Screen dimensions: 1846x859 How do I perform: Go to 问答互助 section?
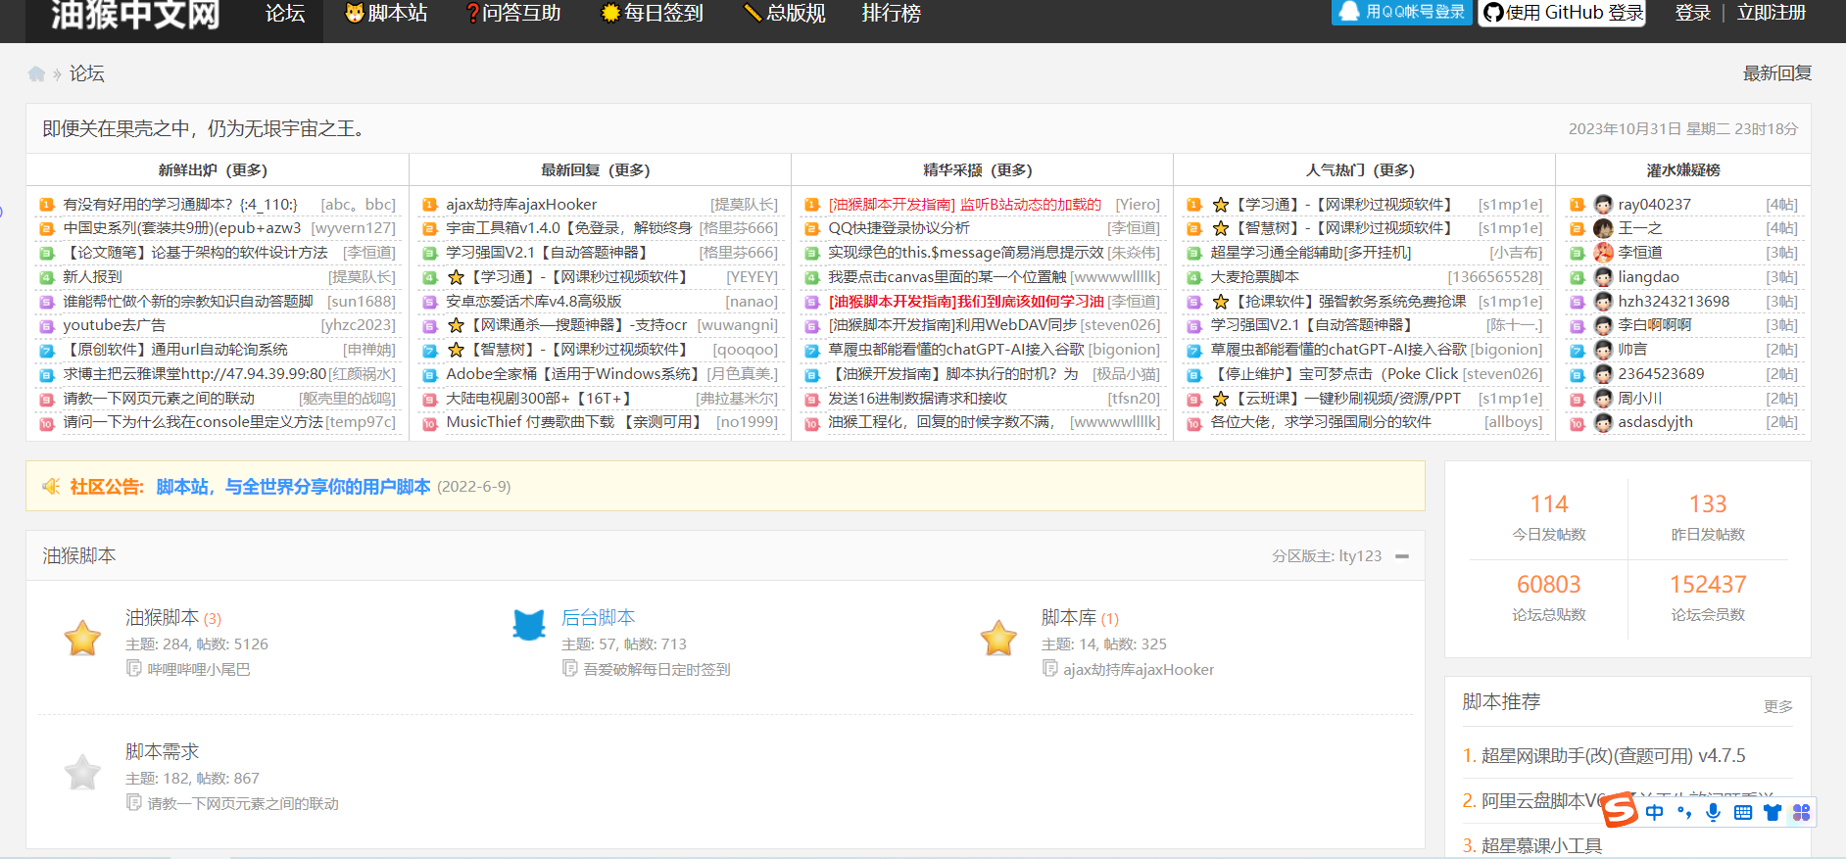click(x=513, y=14)
